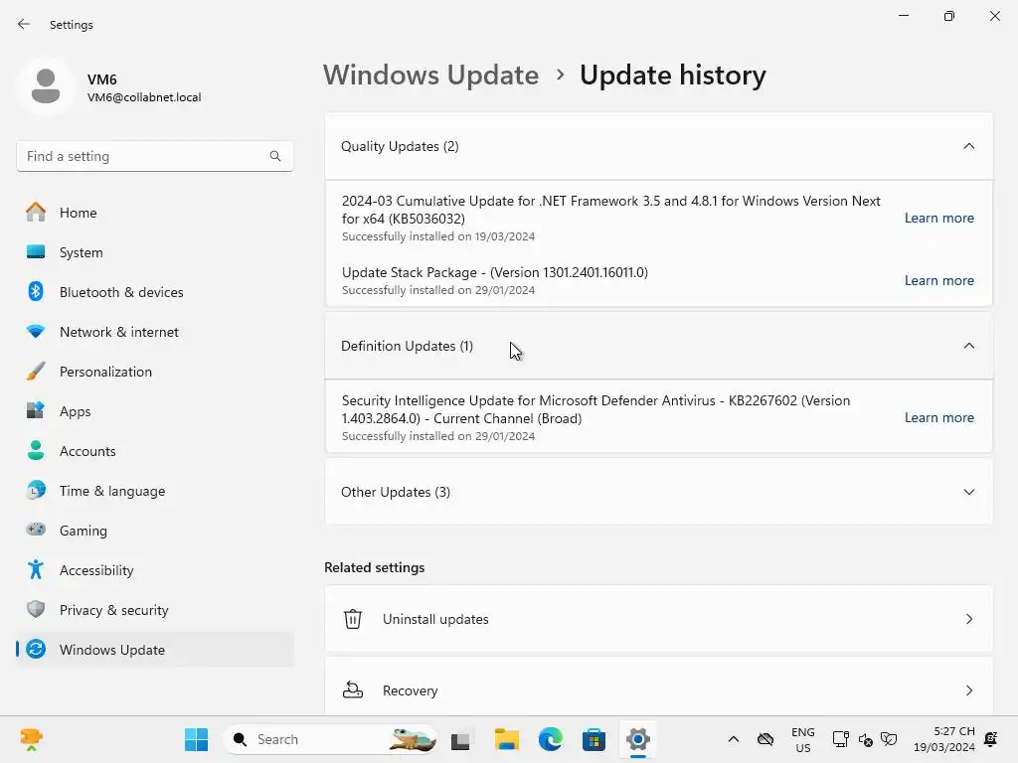Click the Recovery icon
Screen dimensions: 1018x763
353,689
